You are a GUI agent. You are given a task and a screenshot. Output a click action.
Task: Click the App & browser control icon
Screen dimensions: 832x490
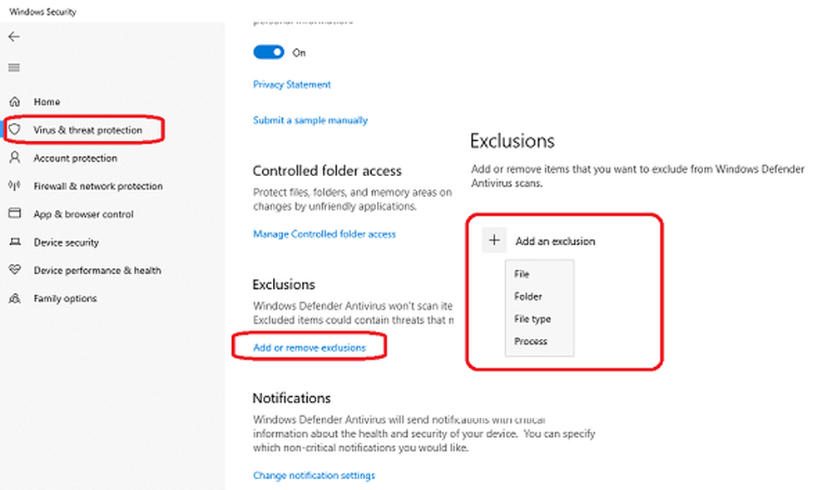[14, 214]
